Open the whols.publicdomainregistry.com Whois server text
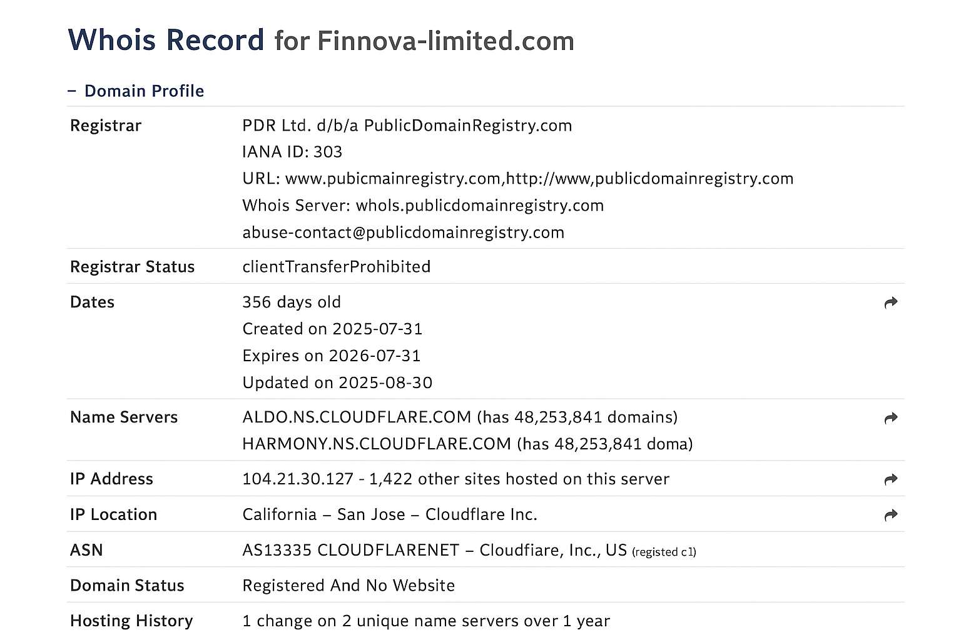Screen dimensions: 961x640 pos(480,206)
